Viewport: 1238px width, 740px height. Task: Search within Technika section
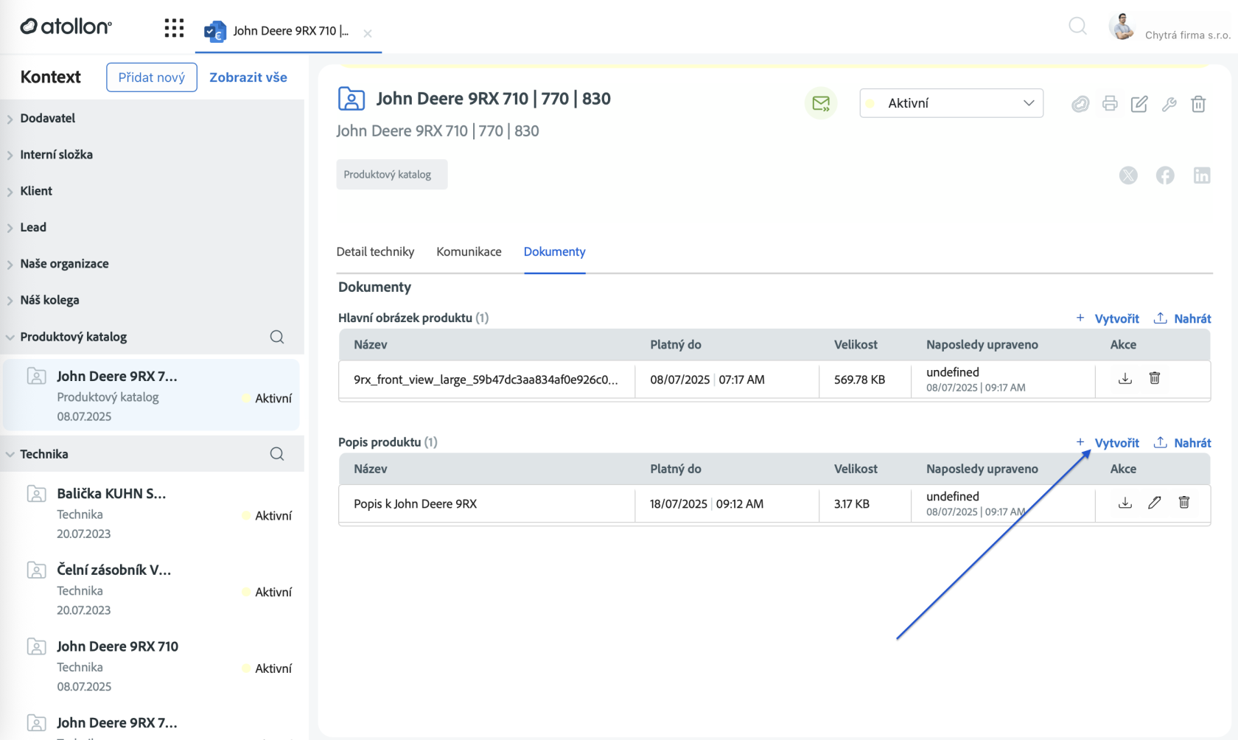pyautogui.click(x=277, y=454)
